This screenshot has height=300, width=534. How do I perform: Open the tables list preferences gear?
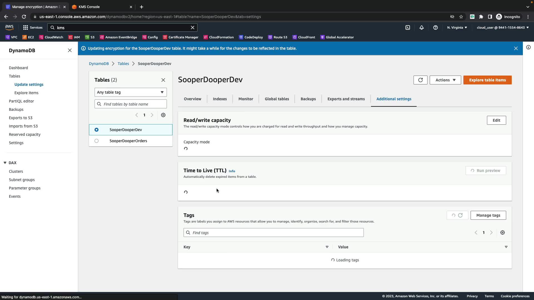(163, 115)
